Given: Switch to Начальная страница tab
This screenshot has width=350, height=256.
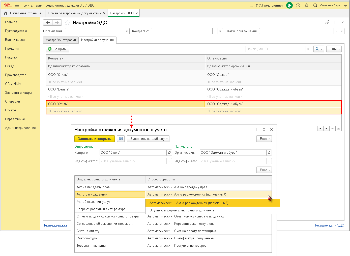Looking at the screenshot, I should point(23,13).
